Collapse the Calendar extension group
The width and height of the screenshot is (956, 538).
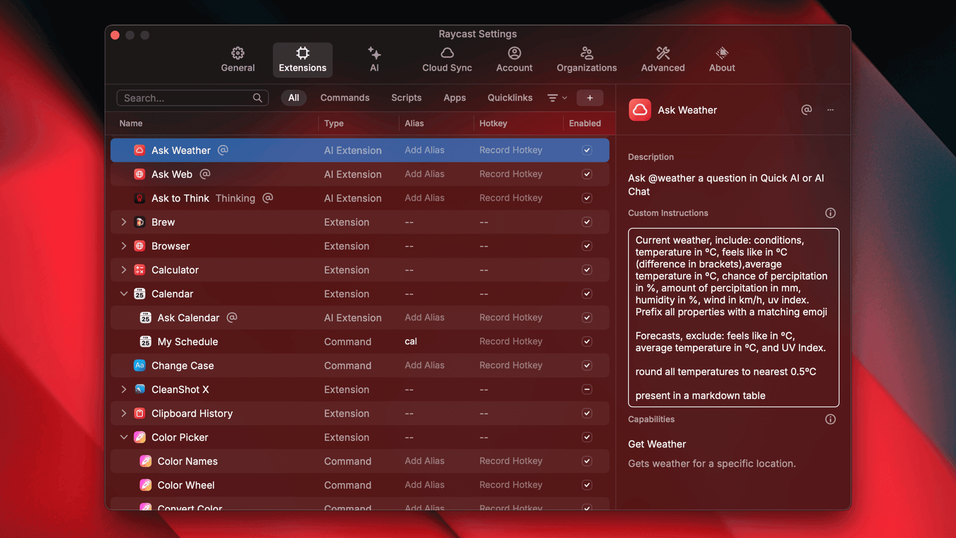124,293
